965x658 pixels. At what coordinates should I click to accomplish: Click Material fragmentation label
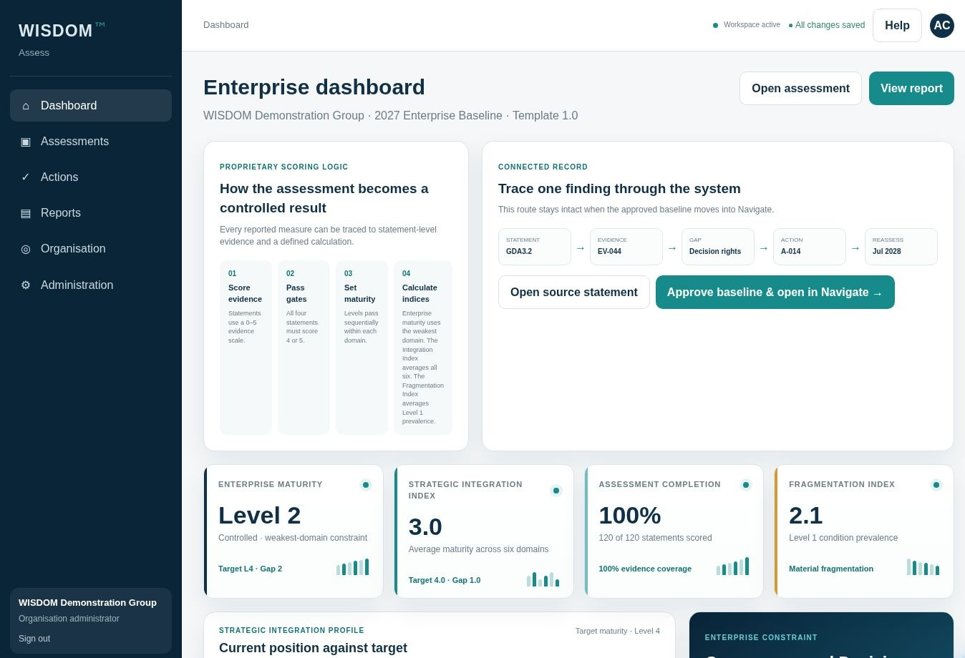[x=831, y=569]
